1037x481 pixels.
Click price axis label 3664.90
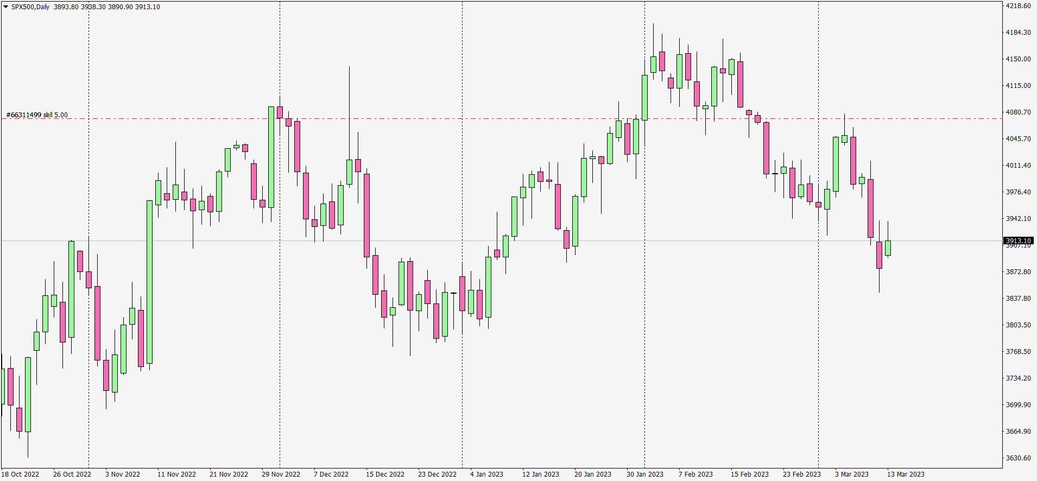click(1018, 432)
